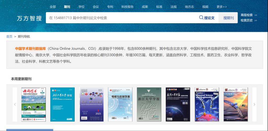
Task: Switch to the 法规 tab
Action: (174, 7)
